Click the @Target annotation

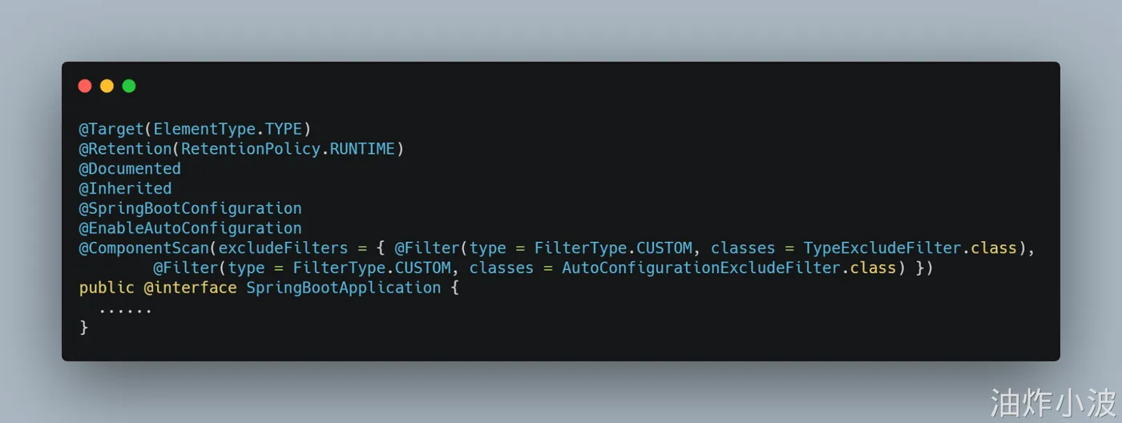point(111,129)
